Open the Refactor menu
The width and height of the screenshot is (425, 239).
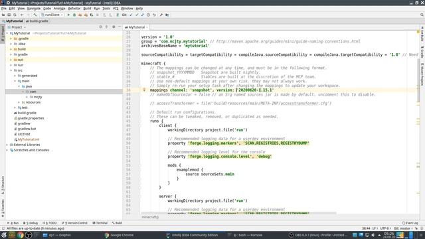pos(74,9)
